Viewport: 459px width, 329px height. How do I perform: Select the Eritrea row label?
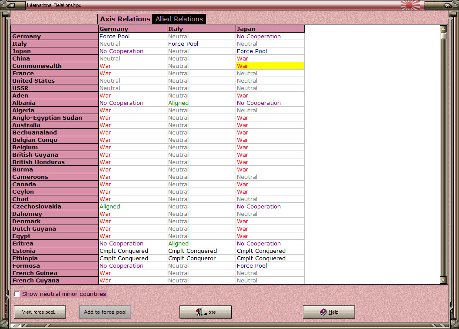pyautogui.click(x=55, y=243)
